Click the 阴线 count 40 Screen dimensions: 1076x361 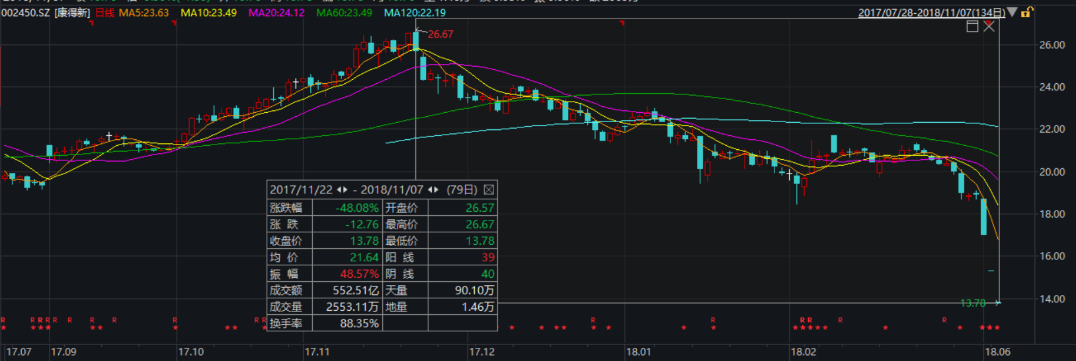click(x=488, y=274)
